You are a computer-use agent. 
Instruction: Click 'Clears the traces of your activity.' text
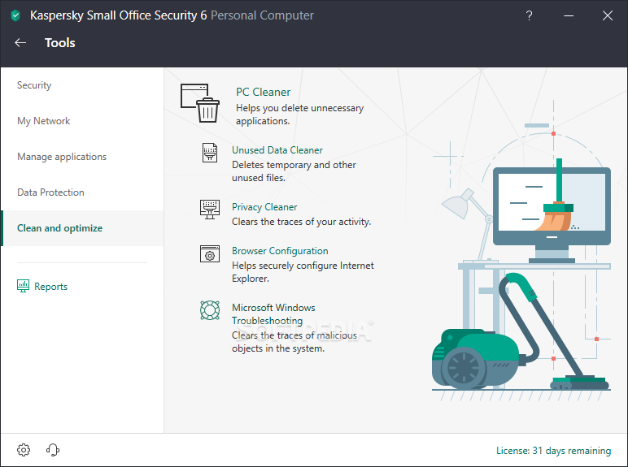click(x=302, y=222)
